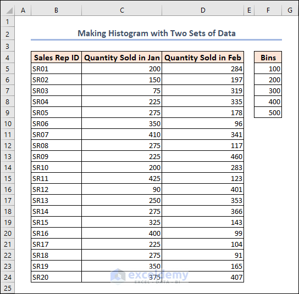The image size is (299, 294).
Task: Click Bins value 500
Action: 268,112
